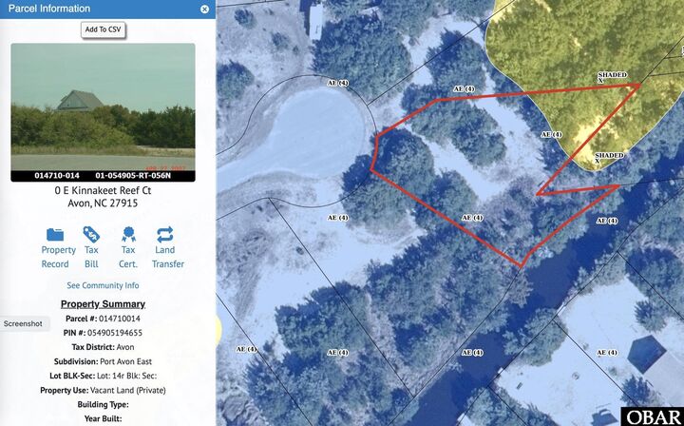The height and width of the screenshot is (426, 684).
Task: Click the Property Summary heading
Action: pos(103,304)
